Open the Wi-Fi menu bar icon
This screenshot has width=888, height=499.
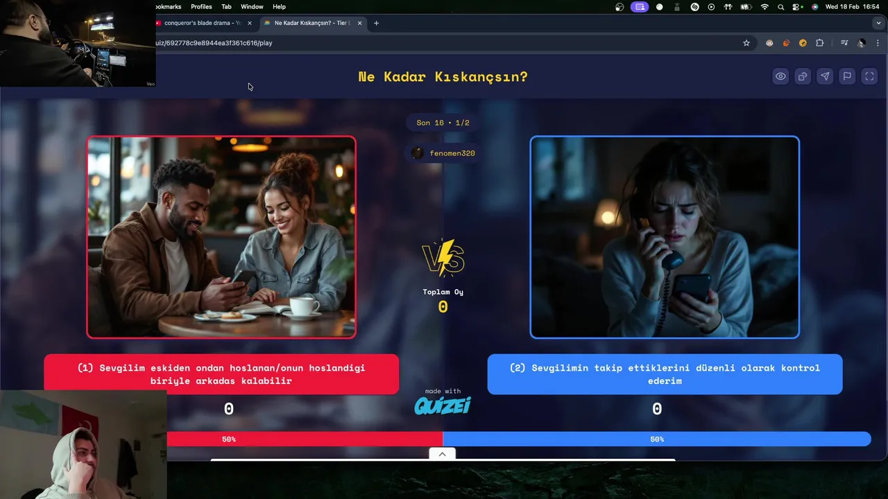coord(765,7)
